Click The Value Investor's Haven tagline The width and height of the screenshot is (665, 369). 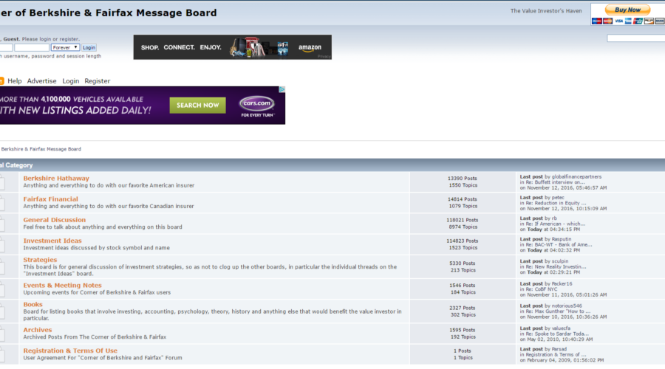pos(546,11)
